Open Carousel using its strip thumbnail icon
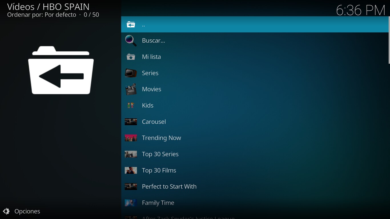Viewport: 390px width, 219px height. [130, 121]
